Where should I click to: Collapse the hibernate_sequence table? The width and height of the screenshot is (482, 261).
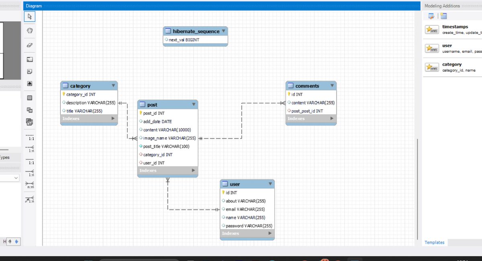(x=223, y=31)
